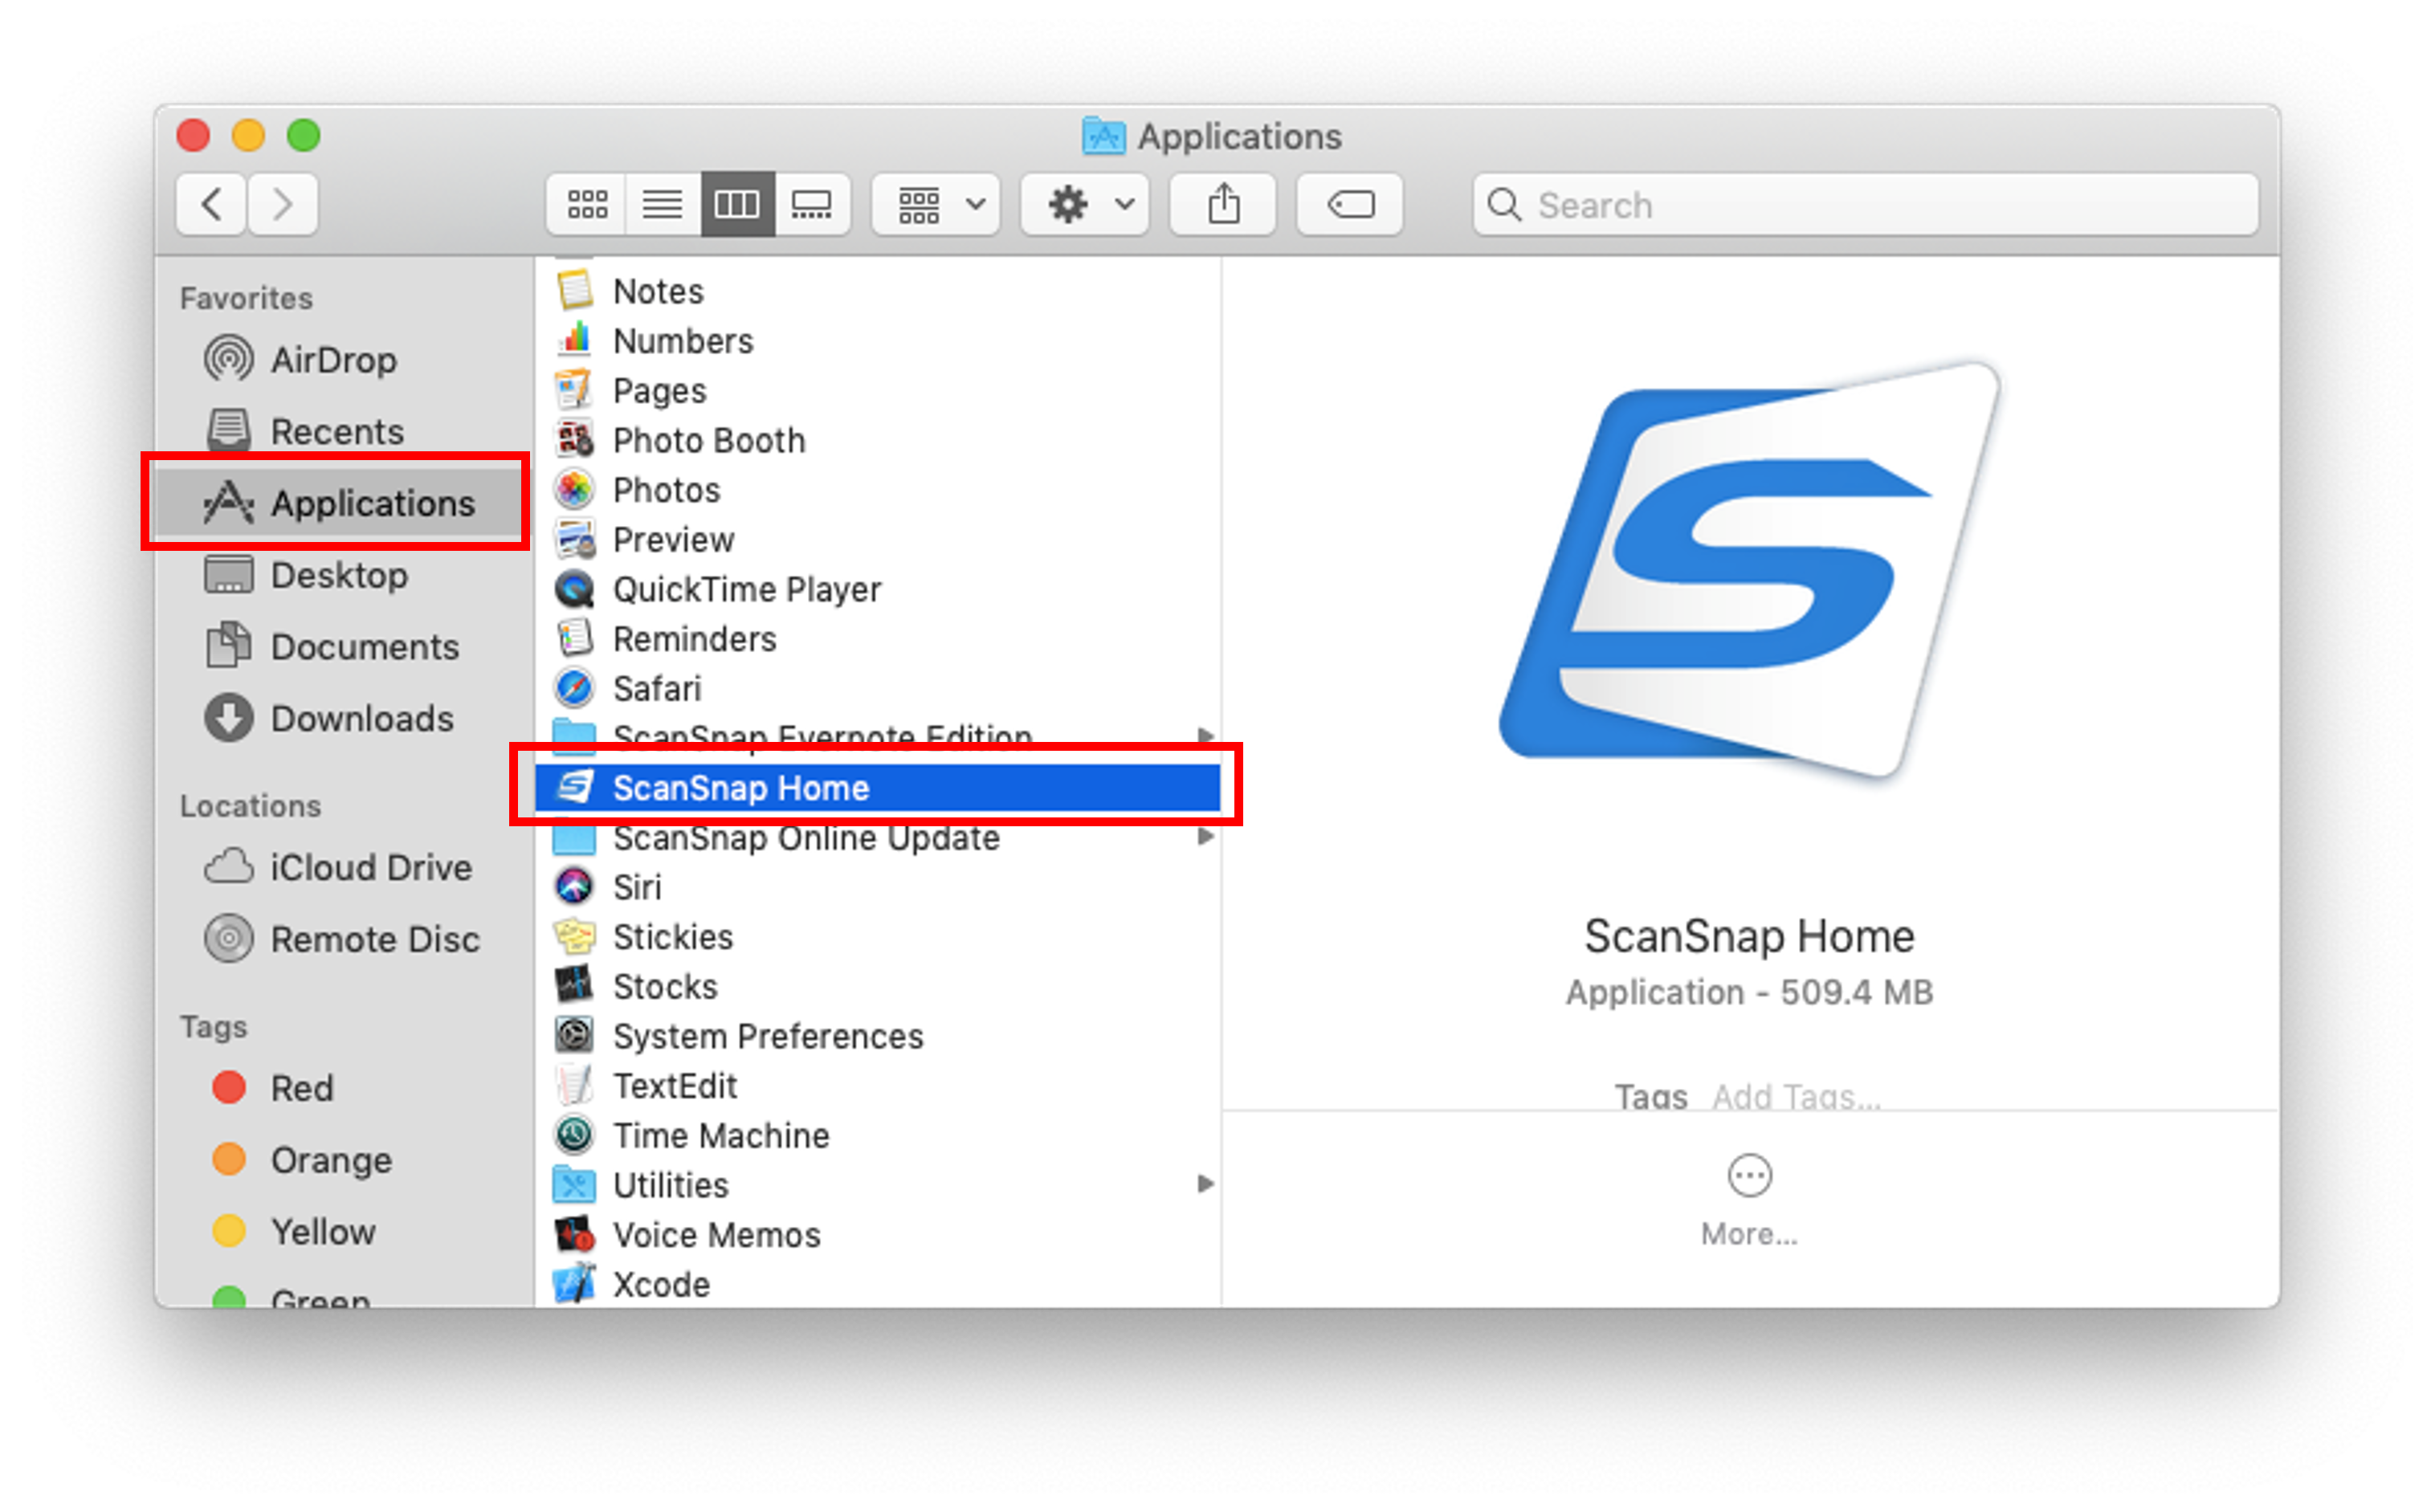Click the ScanSnap Online Update entry
The height and width of the screenshot is (1512, 2435).
coord(805,838)
